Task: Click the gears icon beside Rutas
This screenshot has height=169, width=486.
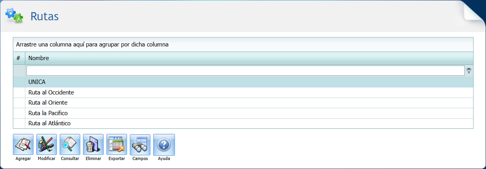Action: (14, 15)
